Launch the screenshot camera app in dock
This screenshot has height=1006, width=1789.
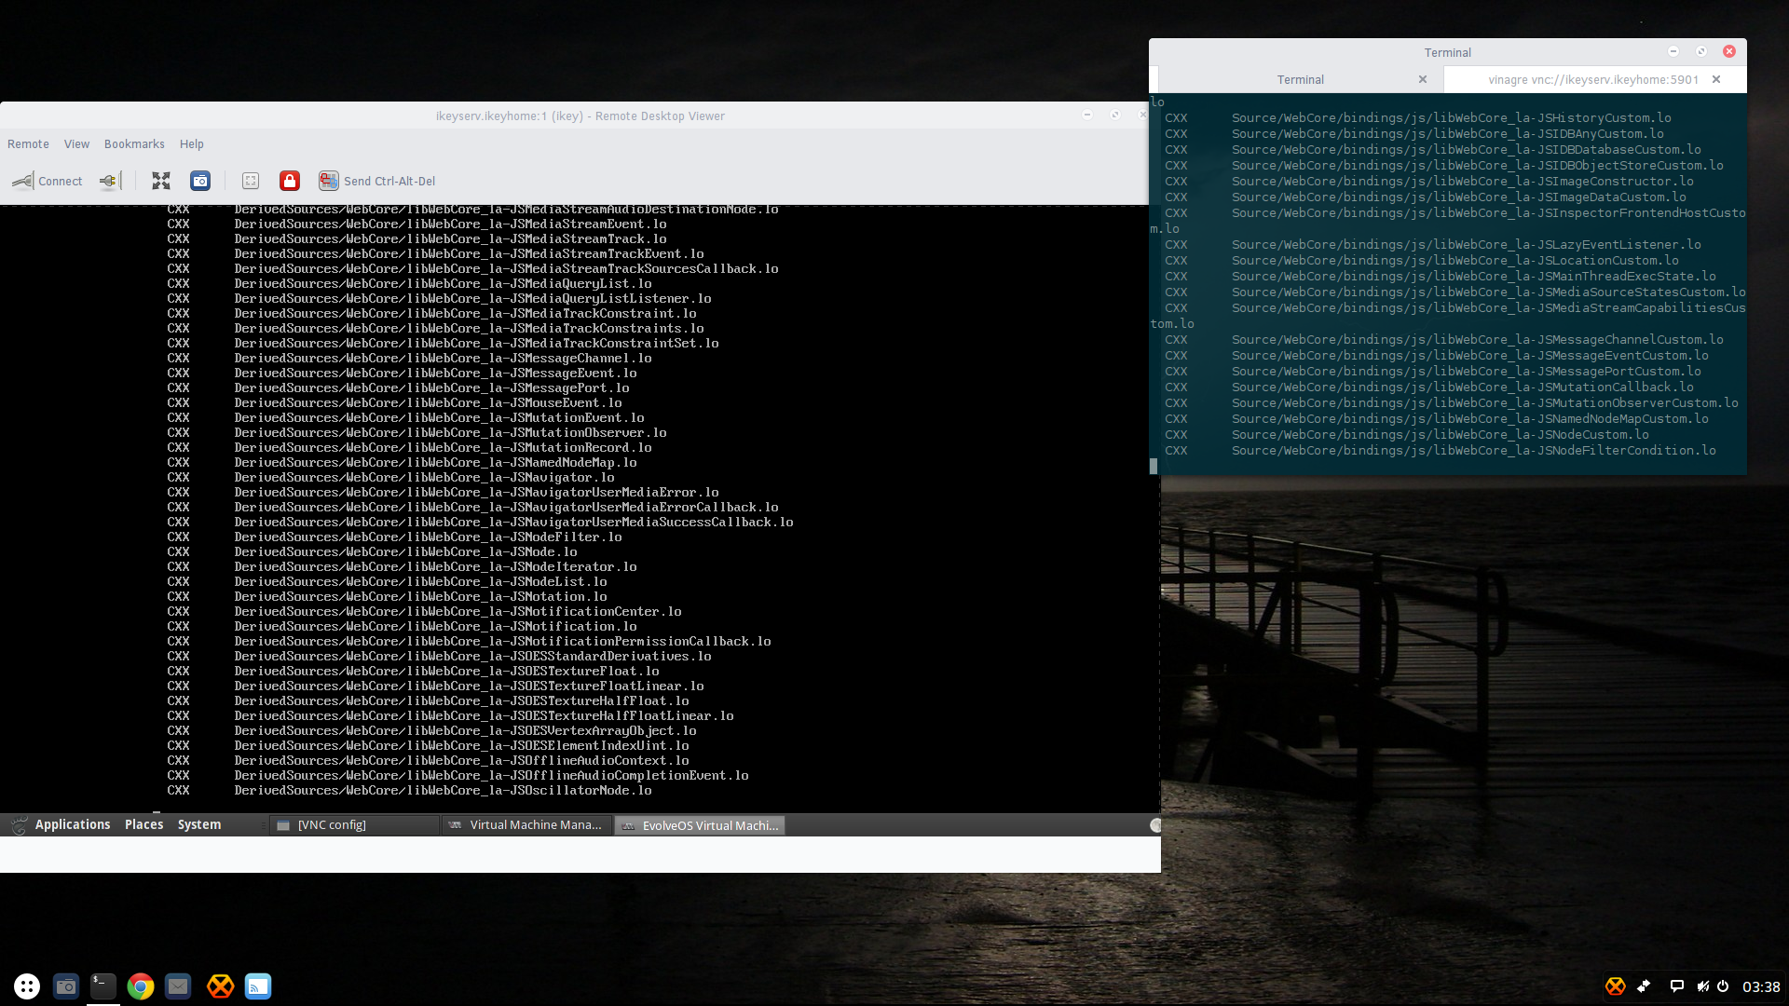(x=65, y=986)
